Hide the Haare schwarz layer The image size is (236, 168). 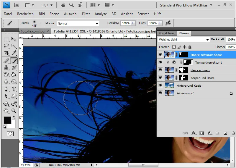[x=160, y=70]
